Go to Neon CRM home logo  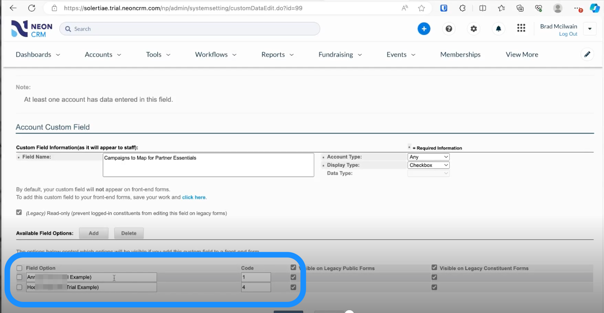pyautogui.click(x=32, y=29)
